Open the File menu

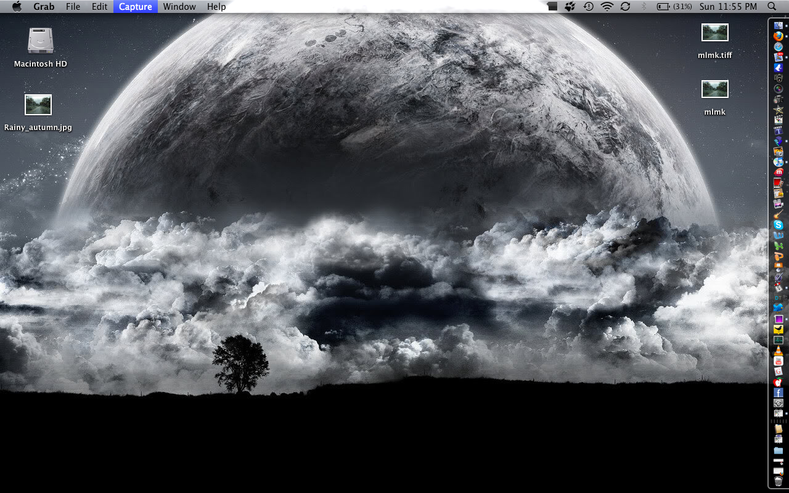tap(73, 7)
